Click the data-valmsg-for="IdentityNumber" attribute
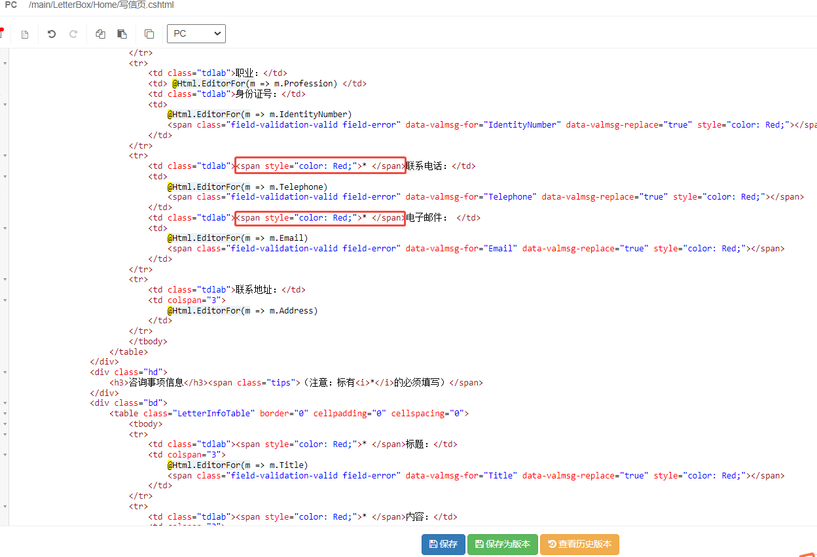The height and width of the screenshot is (557, 817). 483,125
